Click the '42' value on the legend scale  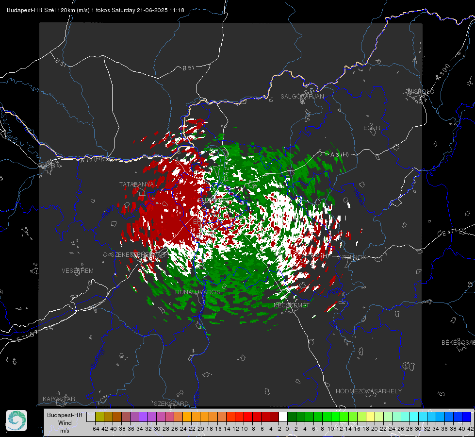pyautogui.click(x=470, y=429)
